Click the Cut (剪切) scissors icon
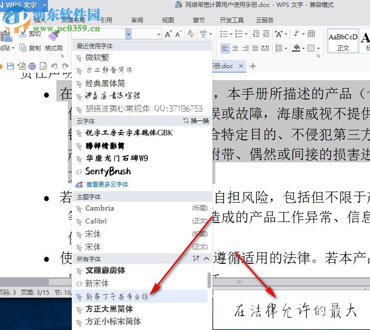Screen dimensions: 370x330 click(x=23, y=34)
